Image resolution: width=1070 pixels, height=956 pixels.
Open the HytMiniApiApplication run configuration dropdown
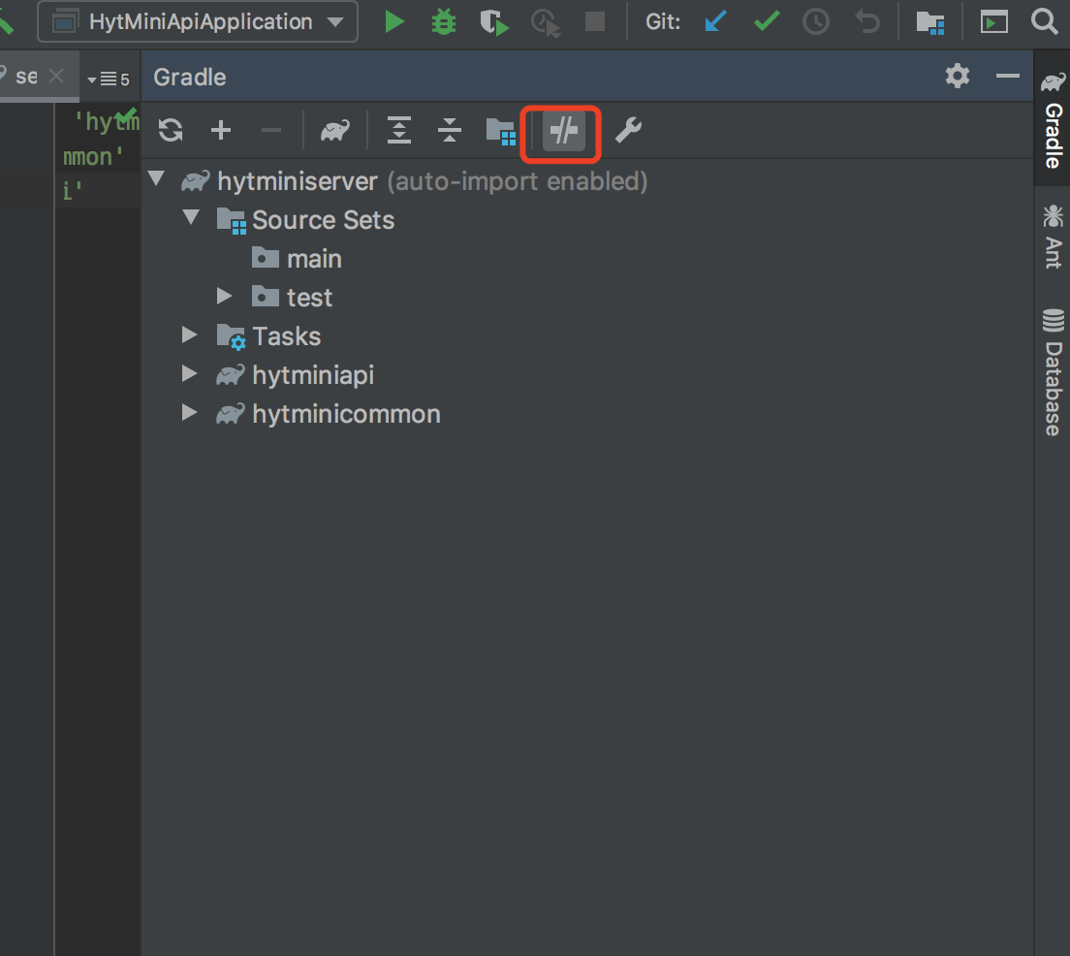pos(198,22)
